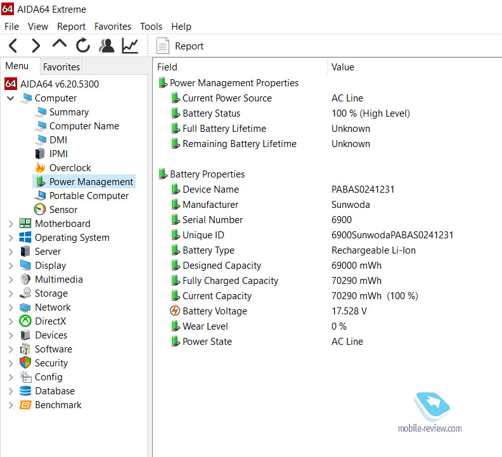
Task: Expand the Devices tree node
Action: [11, 335]
